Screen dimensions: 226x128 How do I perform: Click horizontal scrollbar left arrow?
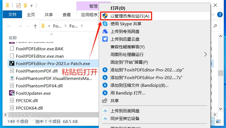pos(5,115)
